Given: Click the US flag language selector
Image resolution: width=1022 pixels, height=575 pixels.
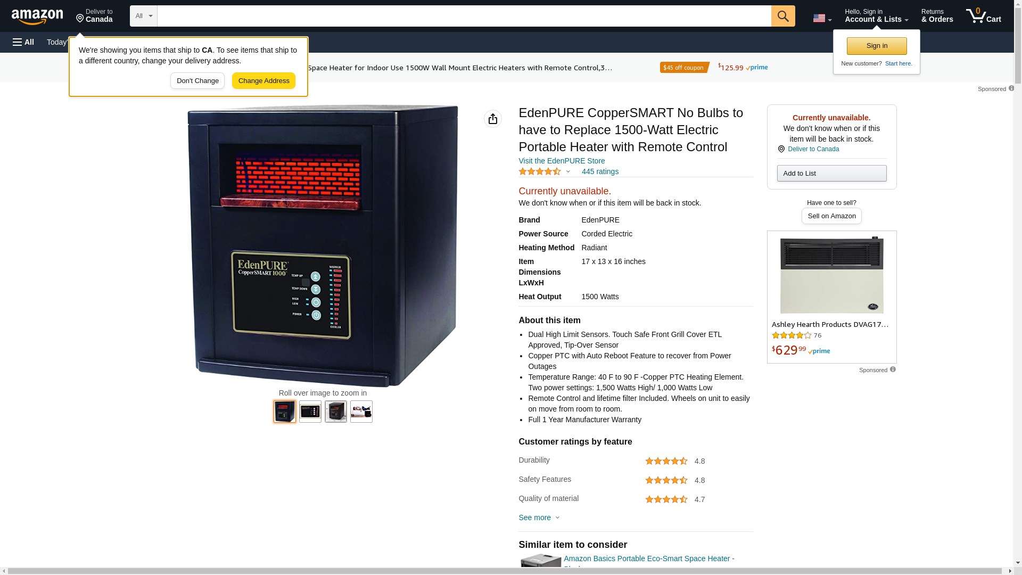Looking at the screenshot, I should 822,18.
